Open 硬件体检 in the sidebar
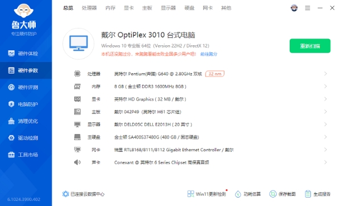345x206 pixels. [26, 54]
